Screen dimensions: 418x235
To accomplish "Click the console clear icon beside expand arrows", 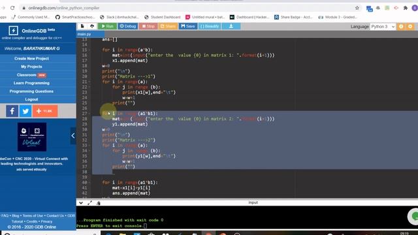I will click(99, 203).
